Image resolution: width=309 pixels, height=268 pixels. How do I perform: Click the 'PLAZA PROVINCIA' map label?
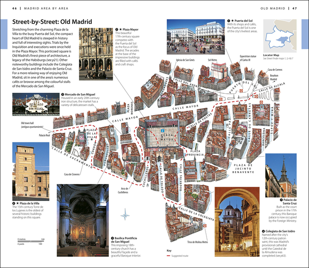tap(195, 153)
